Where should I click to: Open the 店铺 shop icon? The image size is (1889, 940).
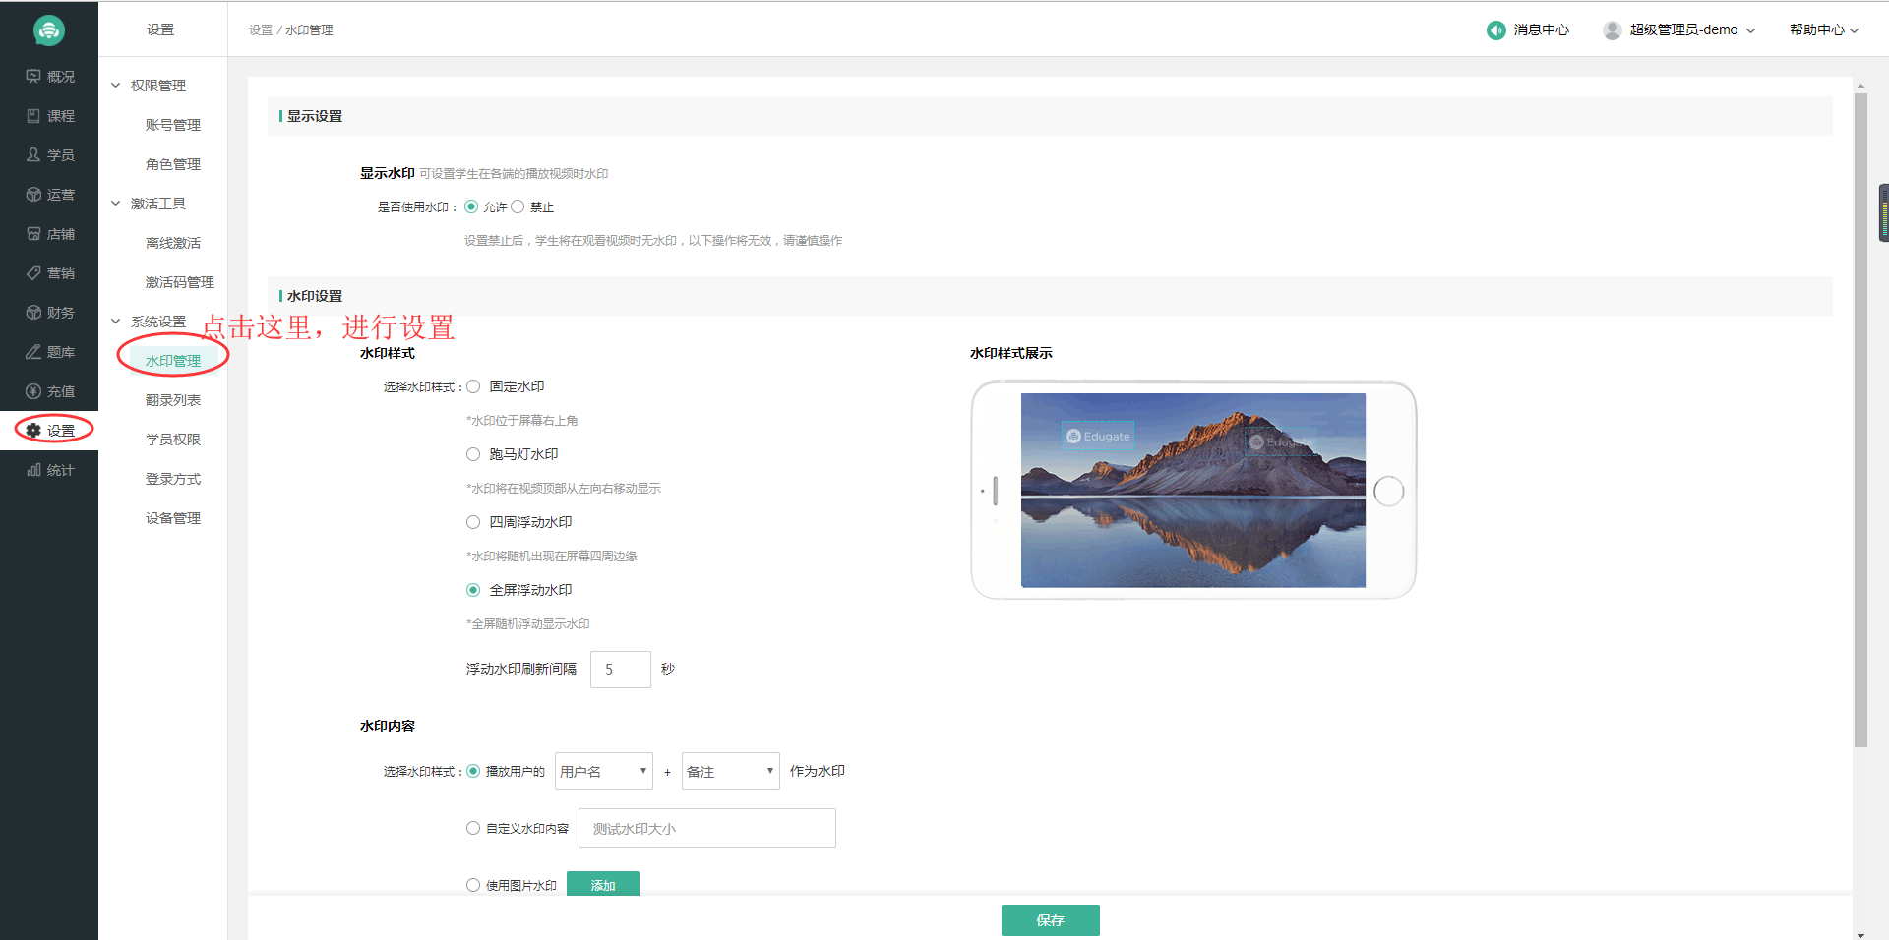33,234
